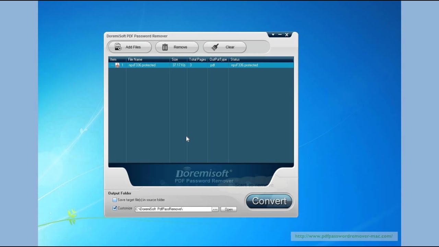Click the Clear button with brush icon
This screenshot has height=247, width=439.
(225, 47)
